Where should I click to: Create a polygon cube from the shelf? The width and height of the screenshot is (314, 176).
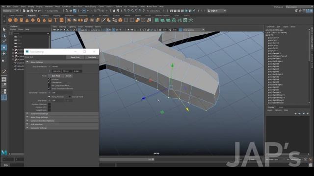click(x=16, y=20)
